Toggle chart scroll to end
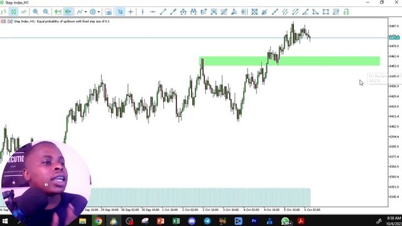402x226 pixels. pyautogui.click(x=58, y=12)
